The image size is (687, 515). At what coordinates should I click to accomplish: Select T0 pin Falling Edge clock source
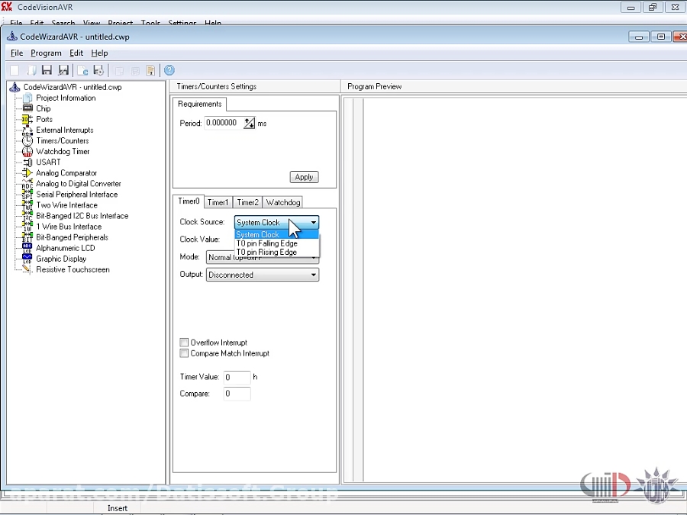tap(266, 243)
